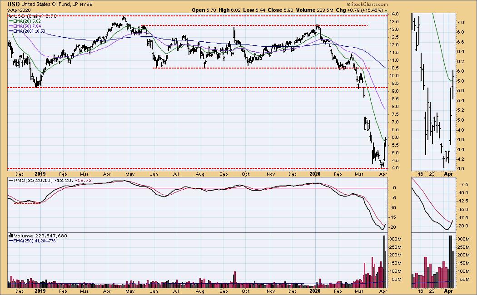Click the "EMA(250) 41,284,776" volume legend
The width and height of the screenshot is (477, 295).
click(34, 241)
